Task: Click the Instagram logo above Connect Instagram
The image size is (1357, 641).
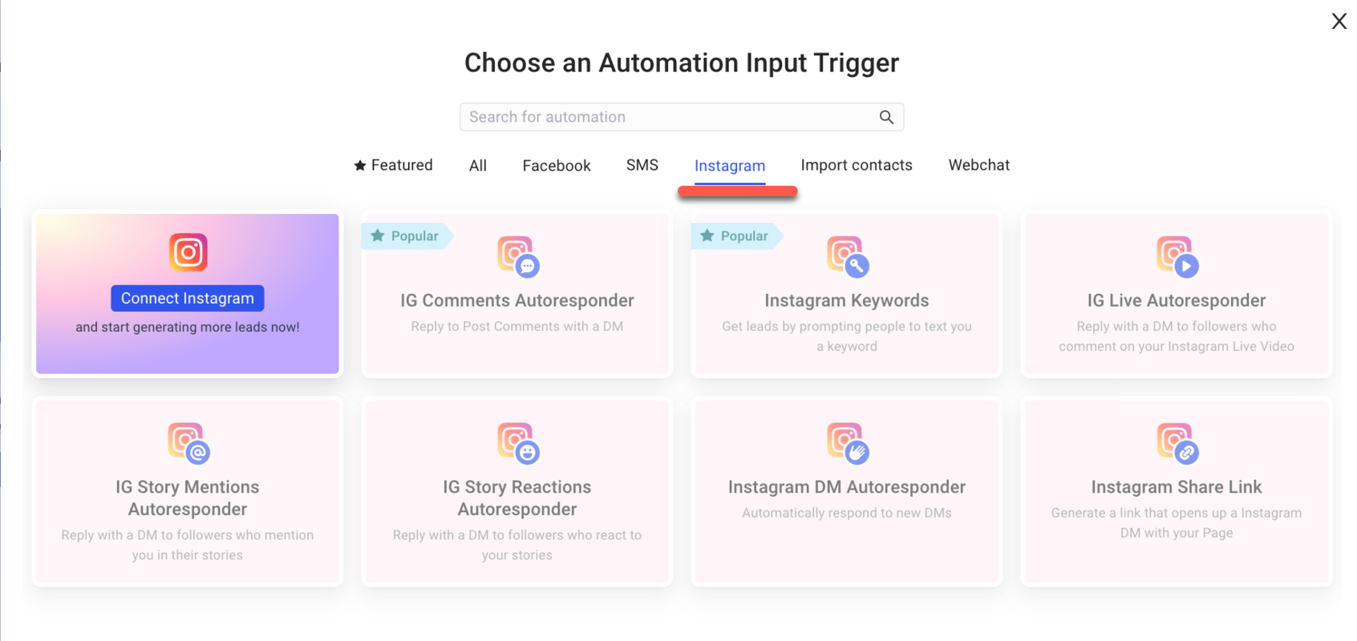Action: (x=187, y=252)
